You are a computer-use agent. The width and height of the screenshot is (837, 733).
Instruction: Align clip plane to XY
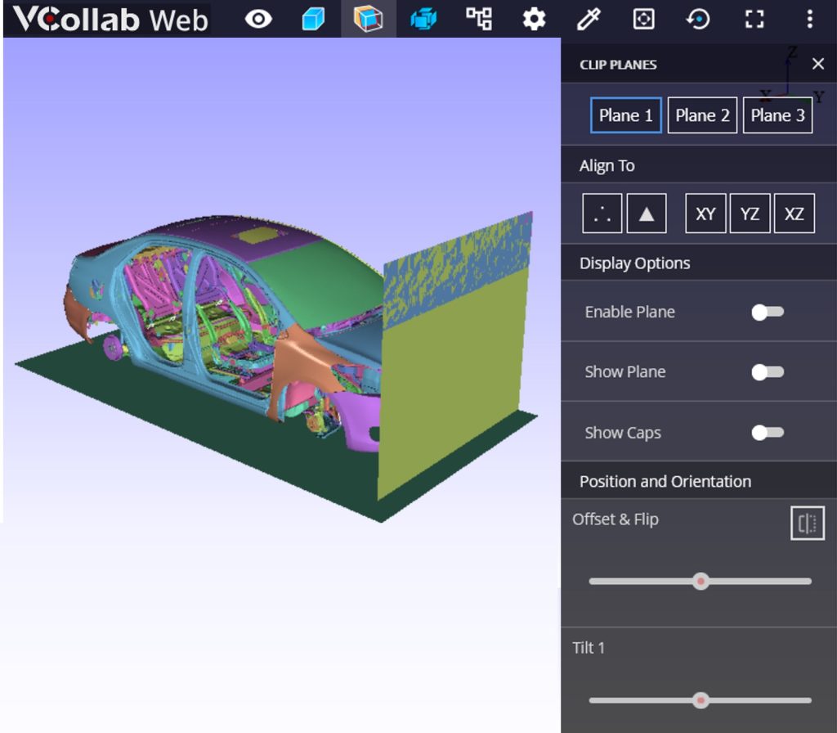pos(705,214)
